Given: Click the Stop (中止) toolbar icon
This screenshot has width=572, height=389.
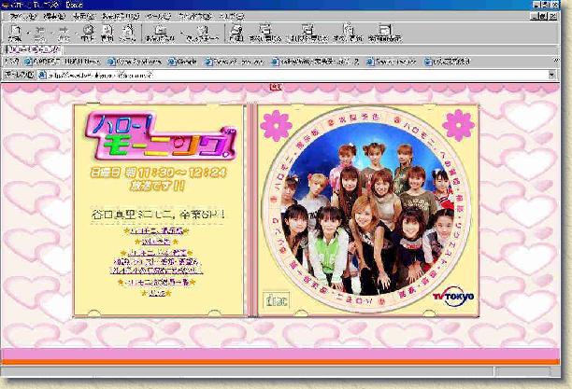Looking at the screenshot, I should coord(88,32).
